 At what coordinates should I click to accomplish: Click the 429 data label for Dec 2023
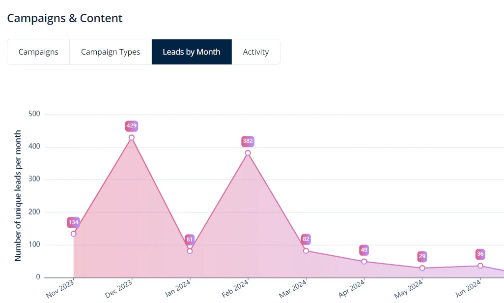point(131,126)
